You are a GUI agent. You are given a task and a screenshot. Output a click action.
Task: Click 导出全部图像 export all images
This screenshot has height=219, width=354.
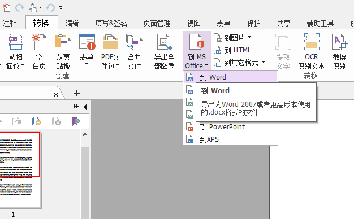click(x=165, y=51)
